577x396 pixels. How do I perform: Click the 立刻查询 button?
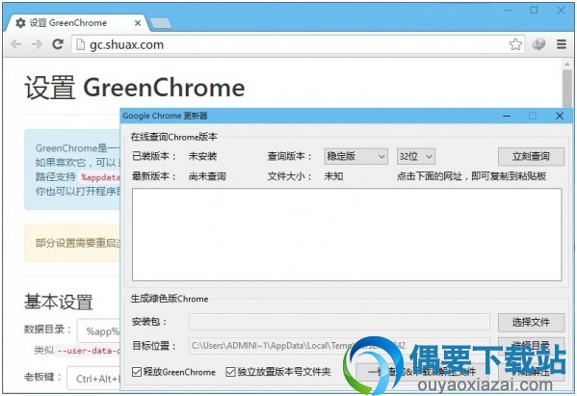(x=531, y=156)
